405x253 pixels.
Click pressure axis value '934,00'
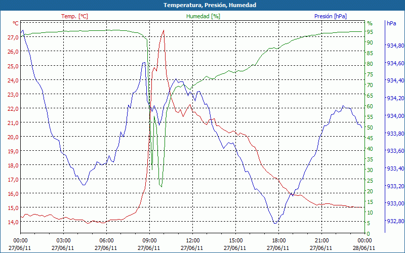(x=395, y=116)
